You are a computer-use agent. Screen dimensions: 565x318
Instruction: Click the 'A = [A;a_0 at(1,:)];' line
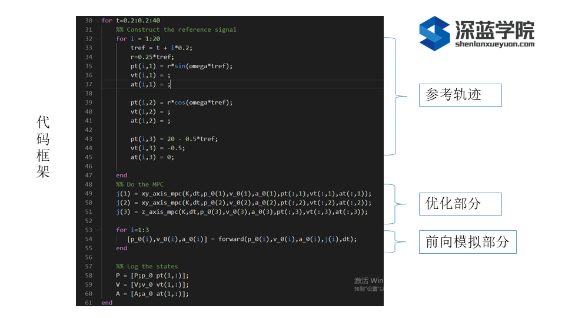(x=152, y=293)
